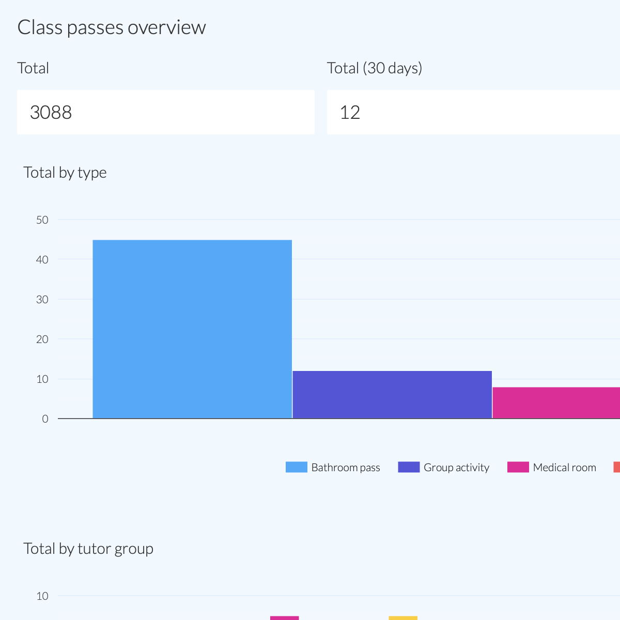
Task: Click the Total by type section title
Action: pyautogui.click(x=65, y=173)
